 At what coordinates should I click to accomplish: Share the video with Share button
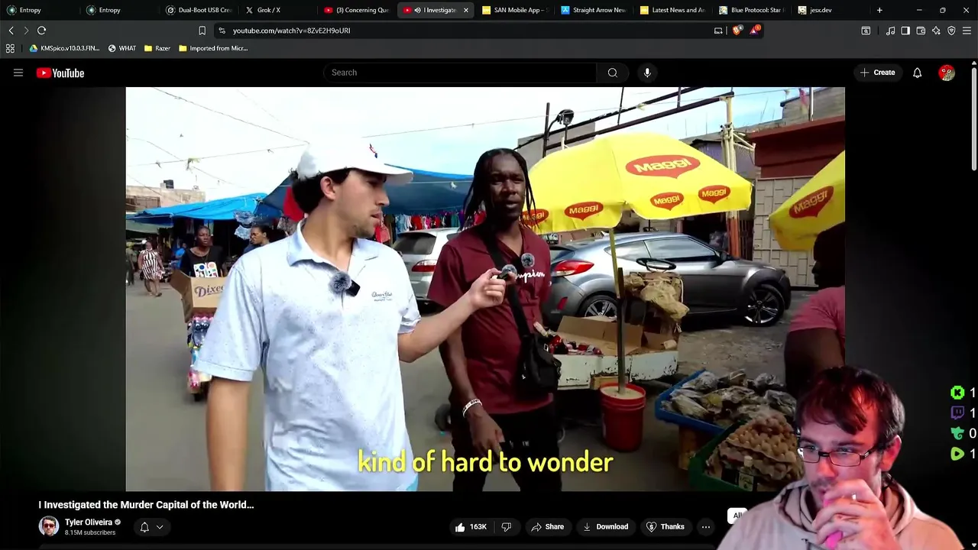[x=547, y=526]
